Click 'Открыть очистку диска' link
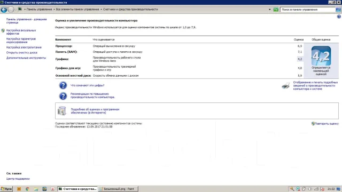 click(21, 53)
